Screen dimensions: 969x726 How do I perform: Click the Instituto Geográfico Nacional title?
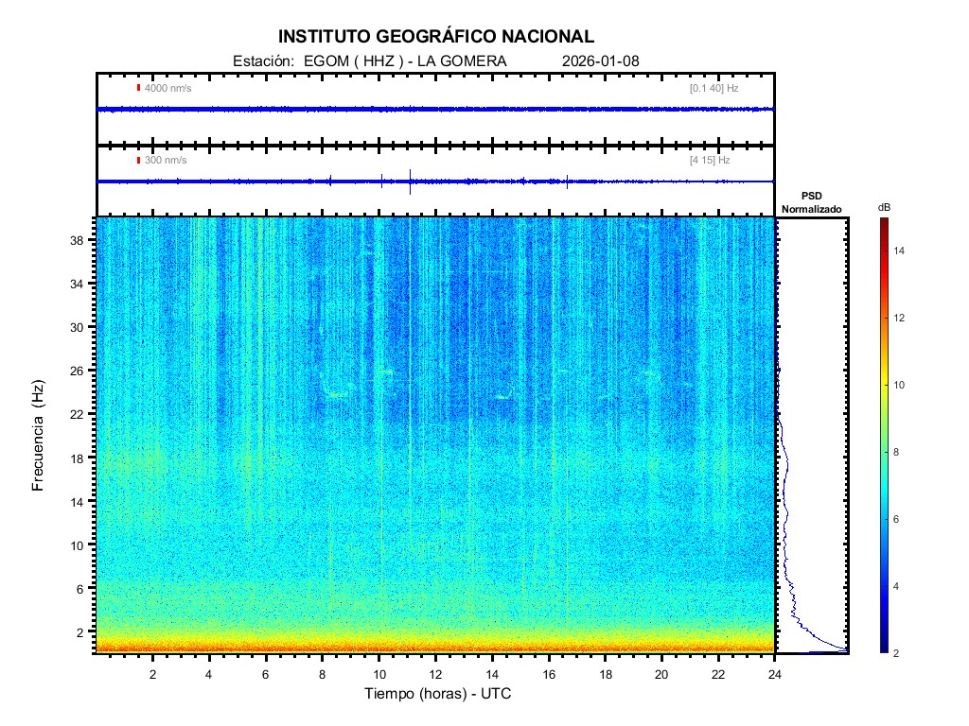pos(436,37)
